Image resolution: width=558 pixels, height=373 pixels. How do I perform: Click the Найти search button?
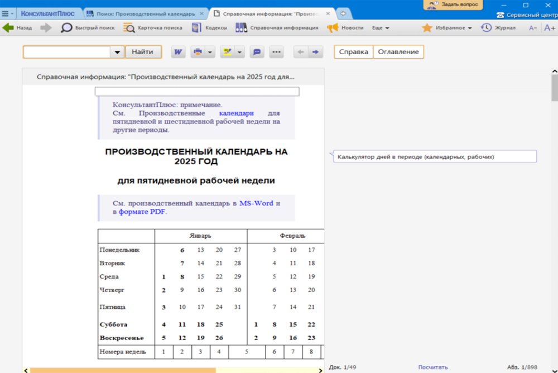pos(143,51)
